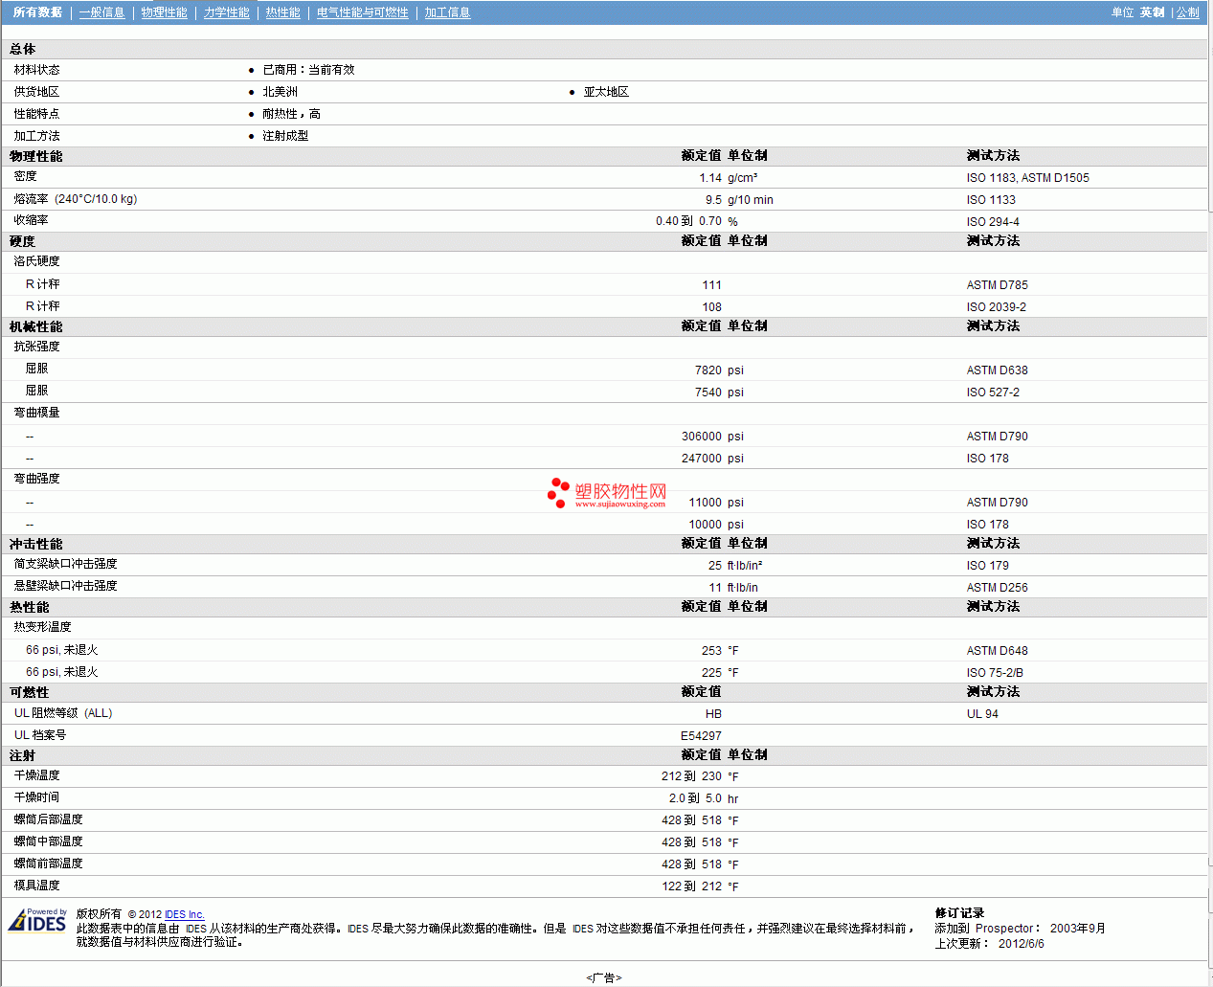
Task: Select shrinkage range 0.40 到 0.70
Action: coord(688,221)
